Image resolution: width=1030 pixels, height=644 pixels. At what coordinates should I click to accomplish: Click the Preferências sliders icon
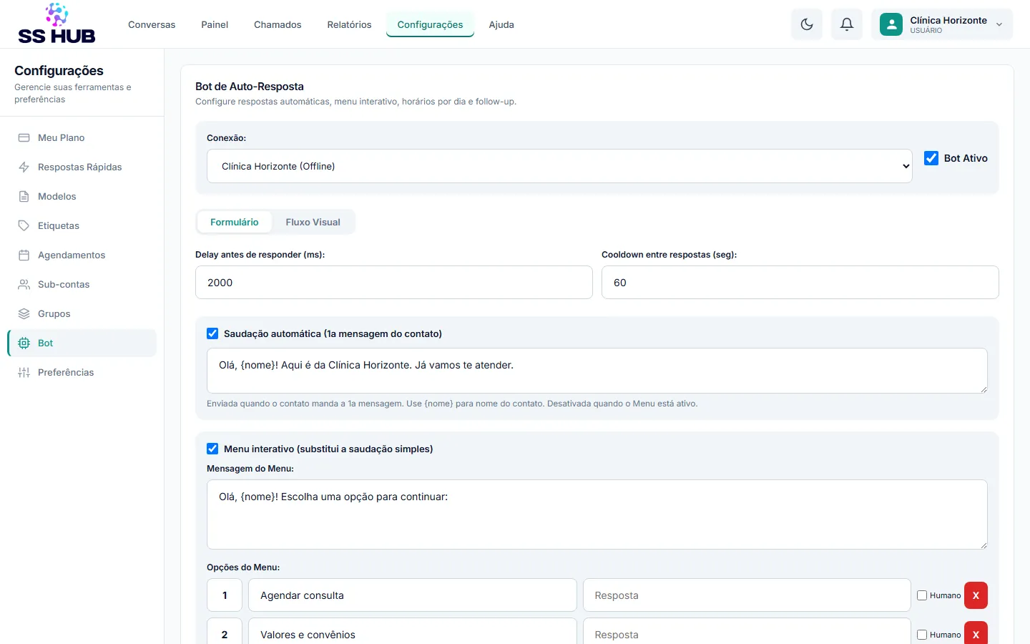(x=24, y=372)
